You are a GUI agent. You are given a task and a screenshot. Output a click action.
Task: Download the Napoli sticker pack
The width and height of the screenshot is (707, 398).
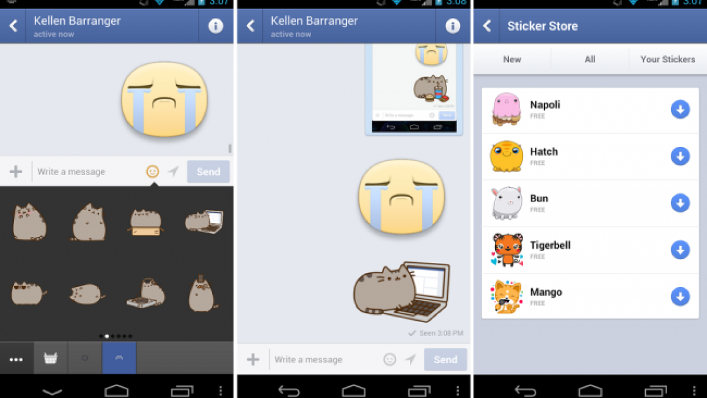pyautogui.click(x=680, y=109)
